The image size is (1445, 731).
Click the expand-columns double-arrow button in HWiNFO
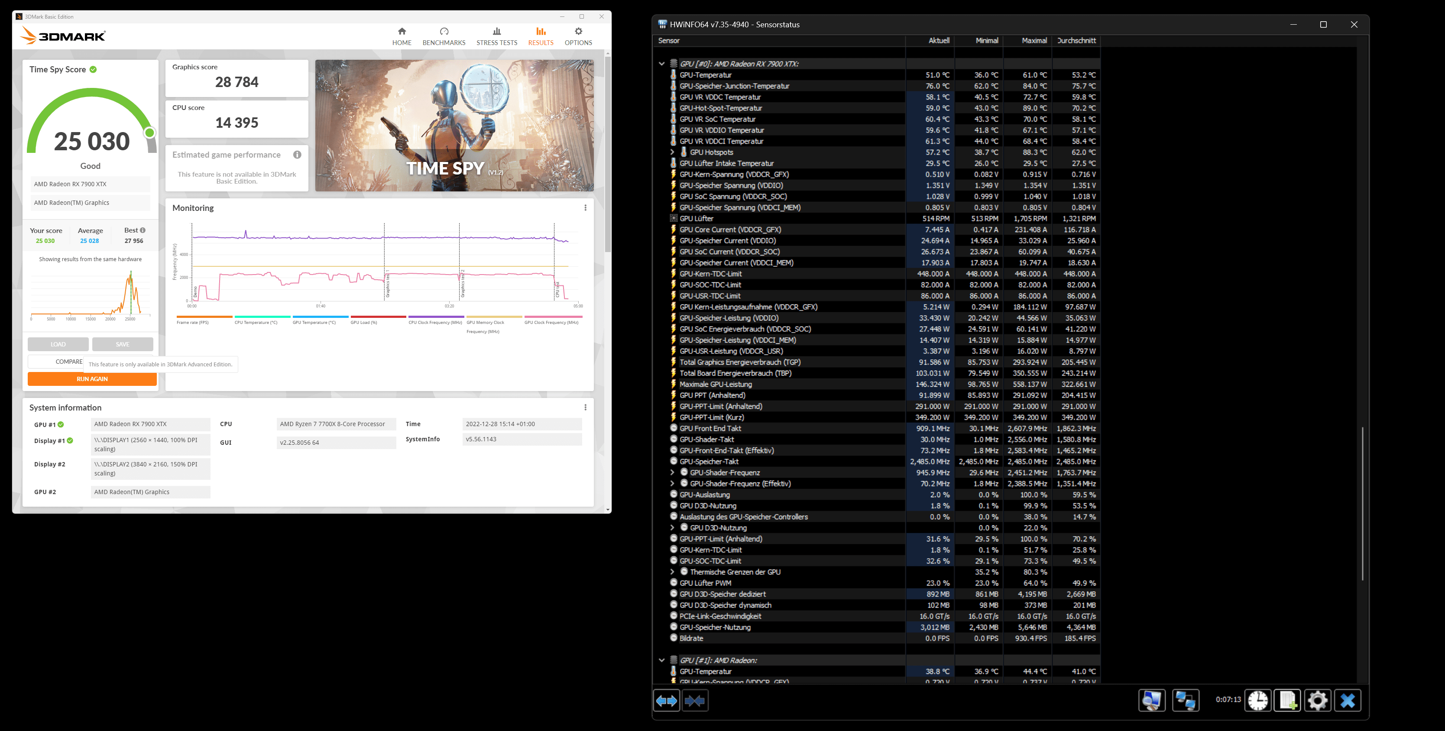tap(666, 701)
